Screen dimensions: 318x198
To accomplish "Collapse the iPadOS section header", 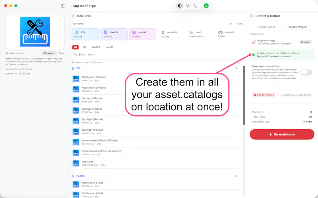I will click(x=155, y=176).
